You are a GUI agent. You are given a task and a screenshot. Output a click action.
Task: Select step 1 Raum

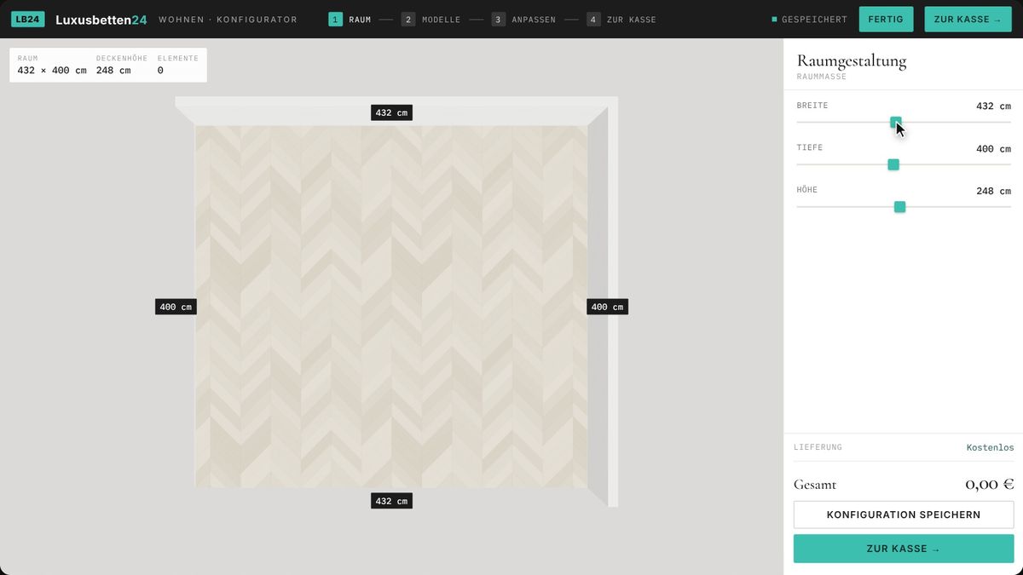point(350,20)
